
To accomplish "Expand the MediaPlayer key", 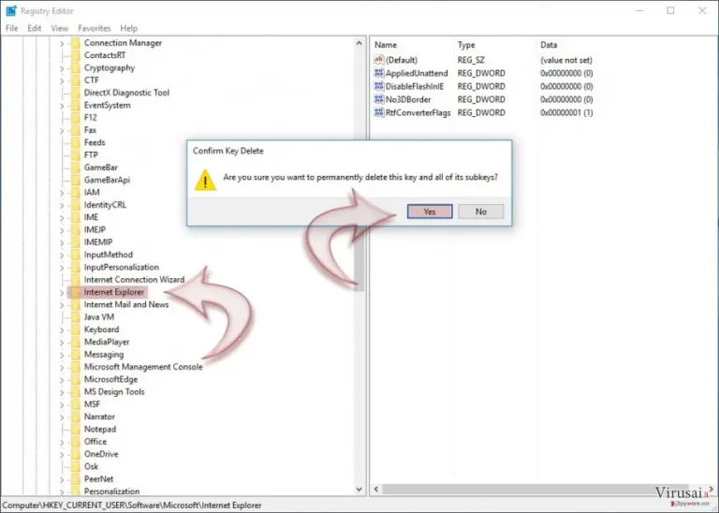I will tap(62, 343).
